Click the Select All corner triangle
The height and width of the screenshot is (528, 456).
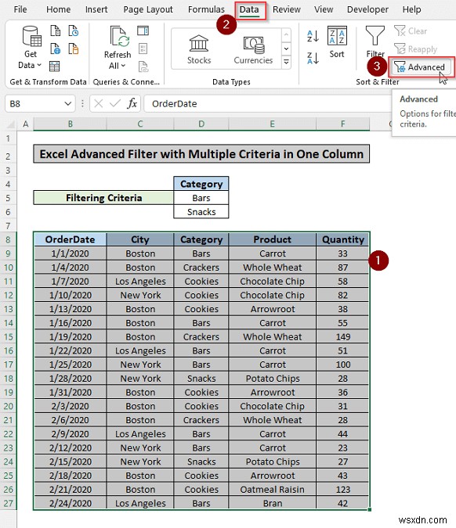(x=11, y=125)
